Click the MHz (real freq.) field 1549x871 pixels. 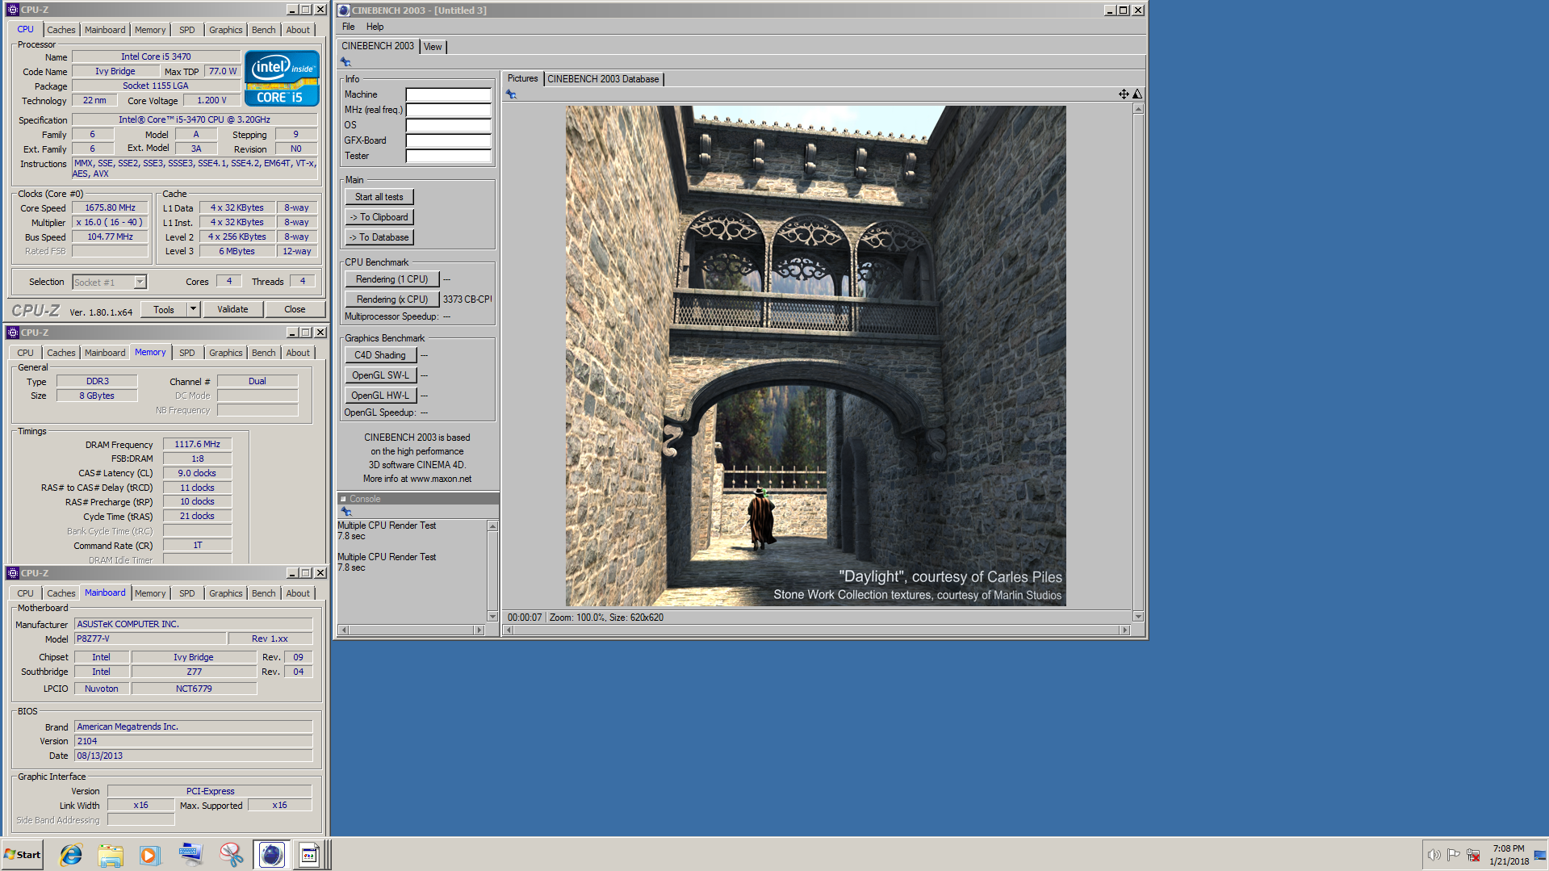[448, 110]
